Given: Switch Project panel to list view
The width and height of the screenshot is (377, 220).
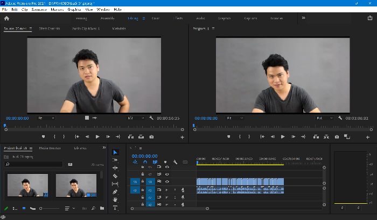Looking at the screenshot, I should coord(15,209).
